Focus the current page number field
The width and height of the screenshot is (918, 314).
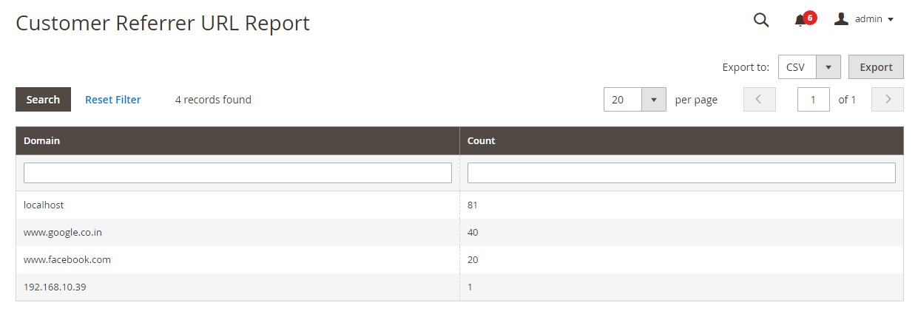[814, 100]
